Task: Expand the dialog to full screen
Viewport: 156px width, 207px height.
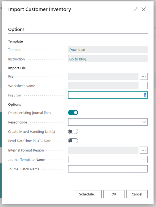Action: click(135, 9)
